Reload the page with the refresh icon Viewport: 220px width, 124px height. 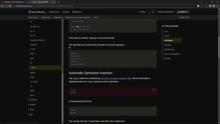tap(10, 6)
